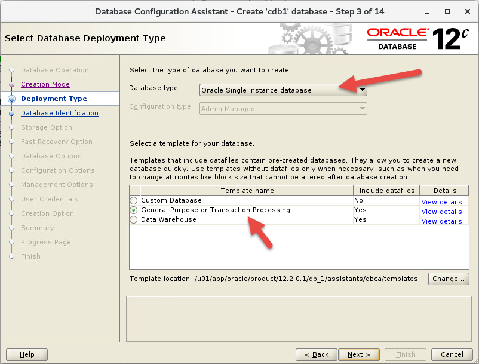Sort by Template name column header
479x364 pixels.
pos(247,191)
